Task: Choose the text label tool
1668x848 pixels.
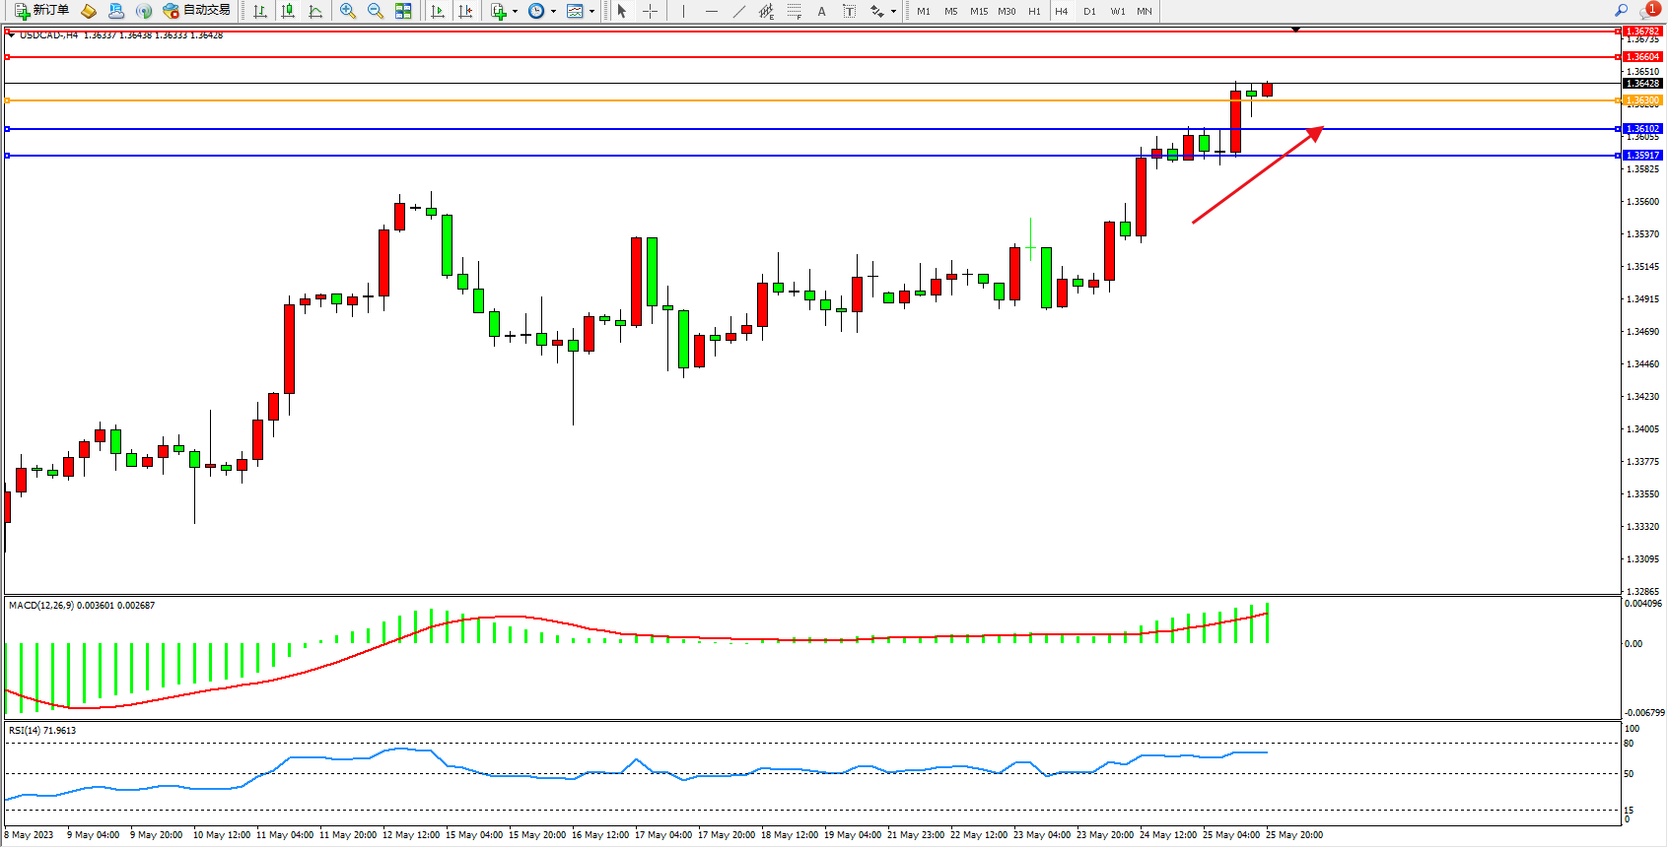Action: (x=821, y=11)
